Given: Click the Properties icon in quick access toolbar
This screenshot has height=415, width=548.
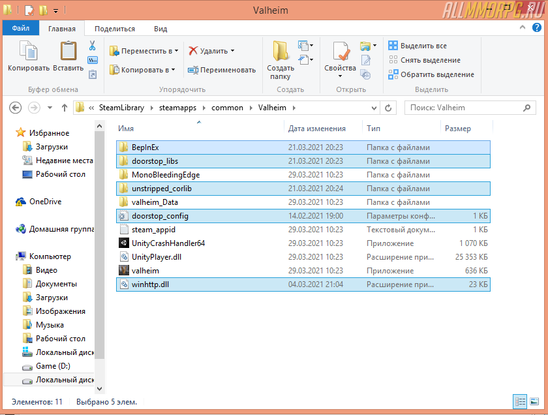Looking at the screenshot, I should 29,10.
